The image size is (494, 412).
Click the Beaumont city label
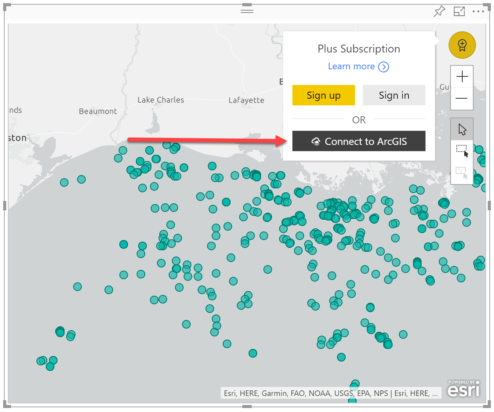click(98, 111)
